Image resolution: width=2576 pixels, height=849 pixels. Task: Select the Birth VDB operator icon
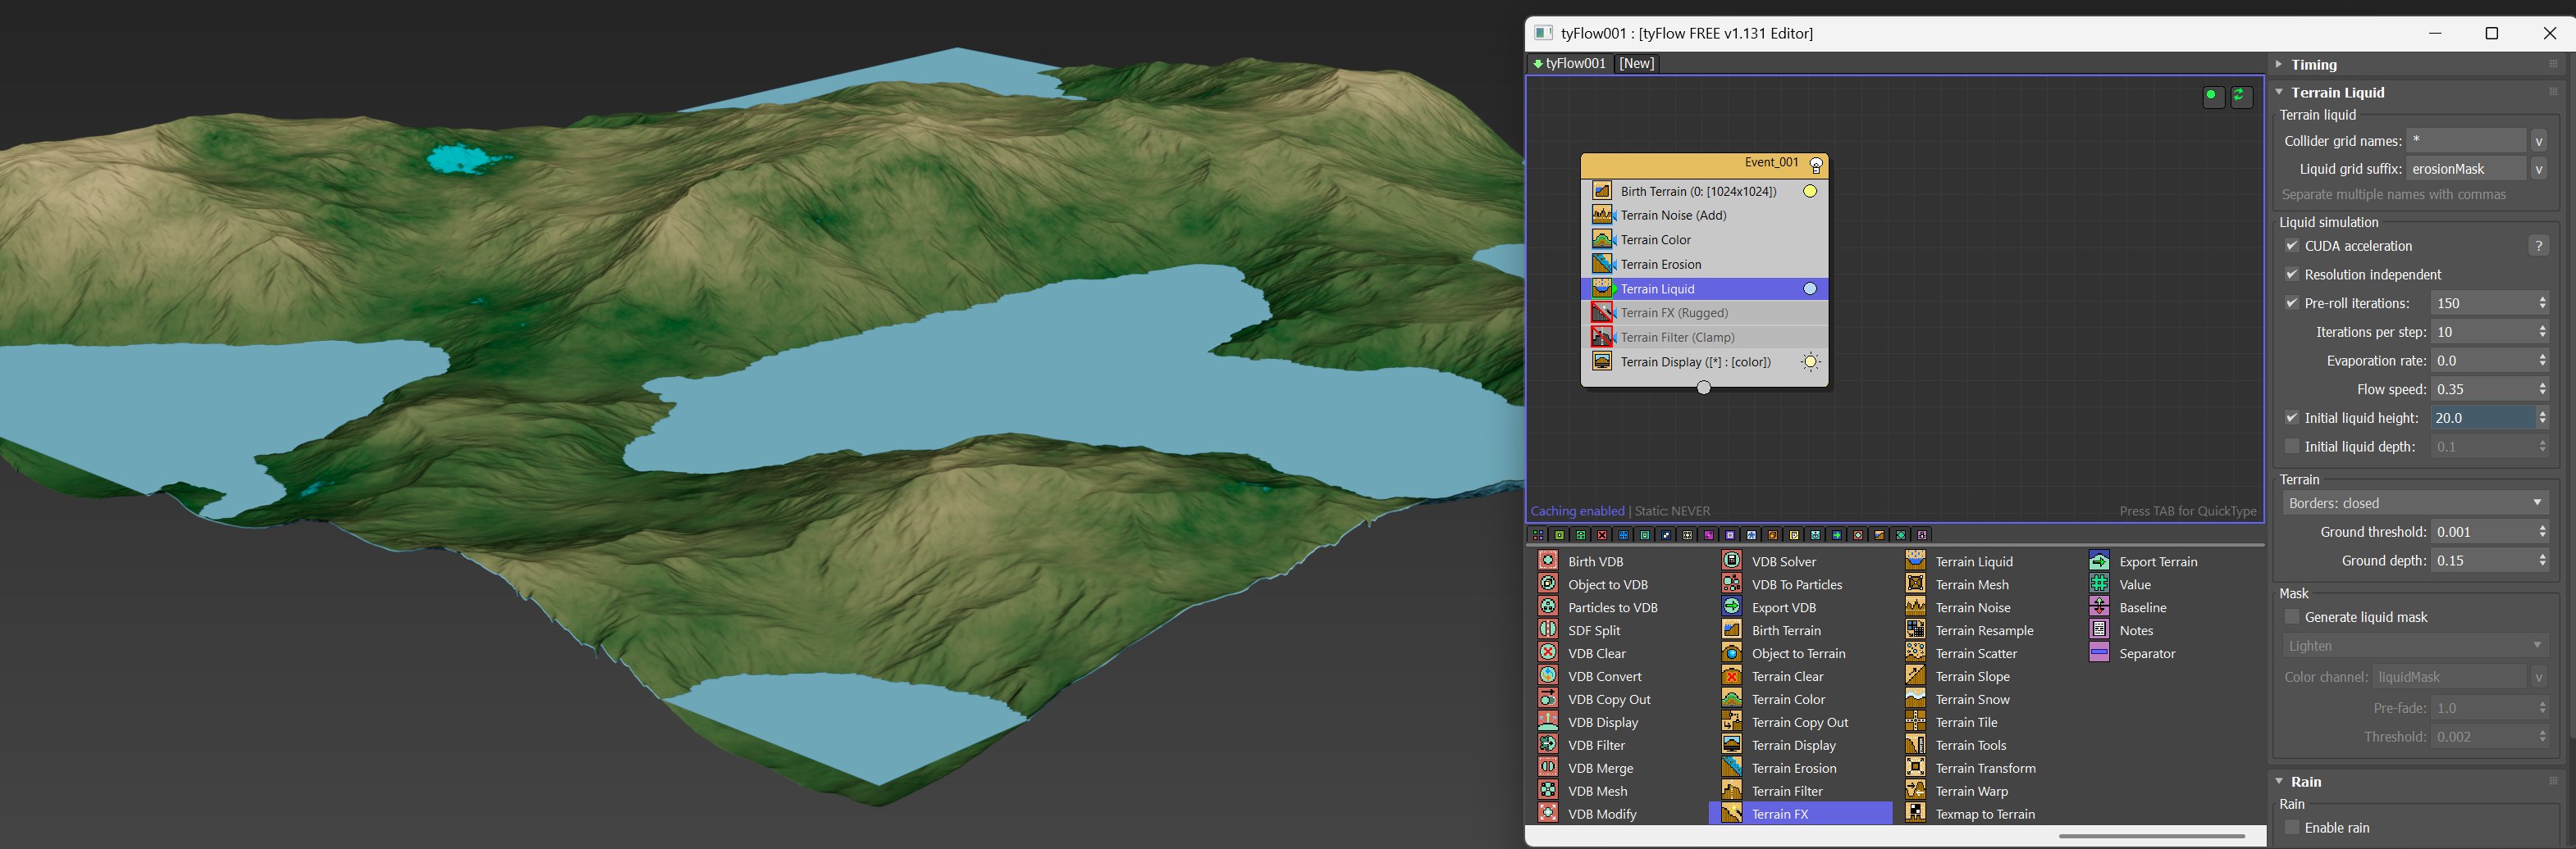pos(1547,561)
